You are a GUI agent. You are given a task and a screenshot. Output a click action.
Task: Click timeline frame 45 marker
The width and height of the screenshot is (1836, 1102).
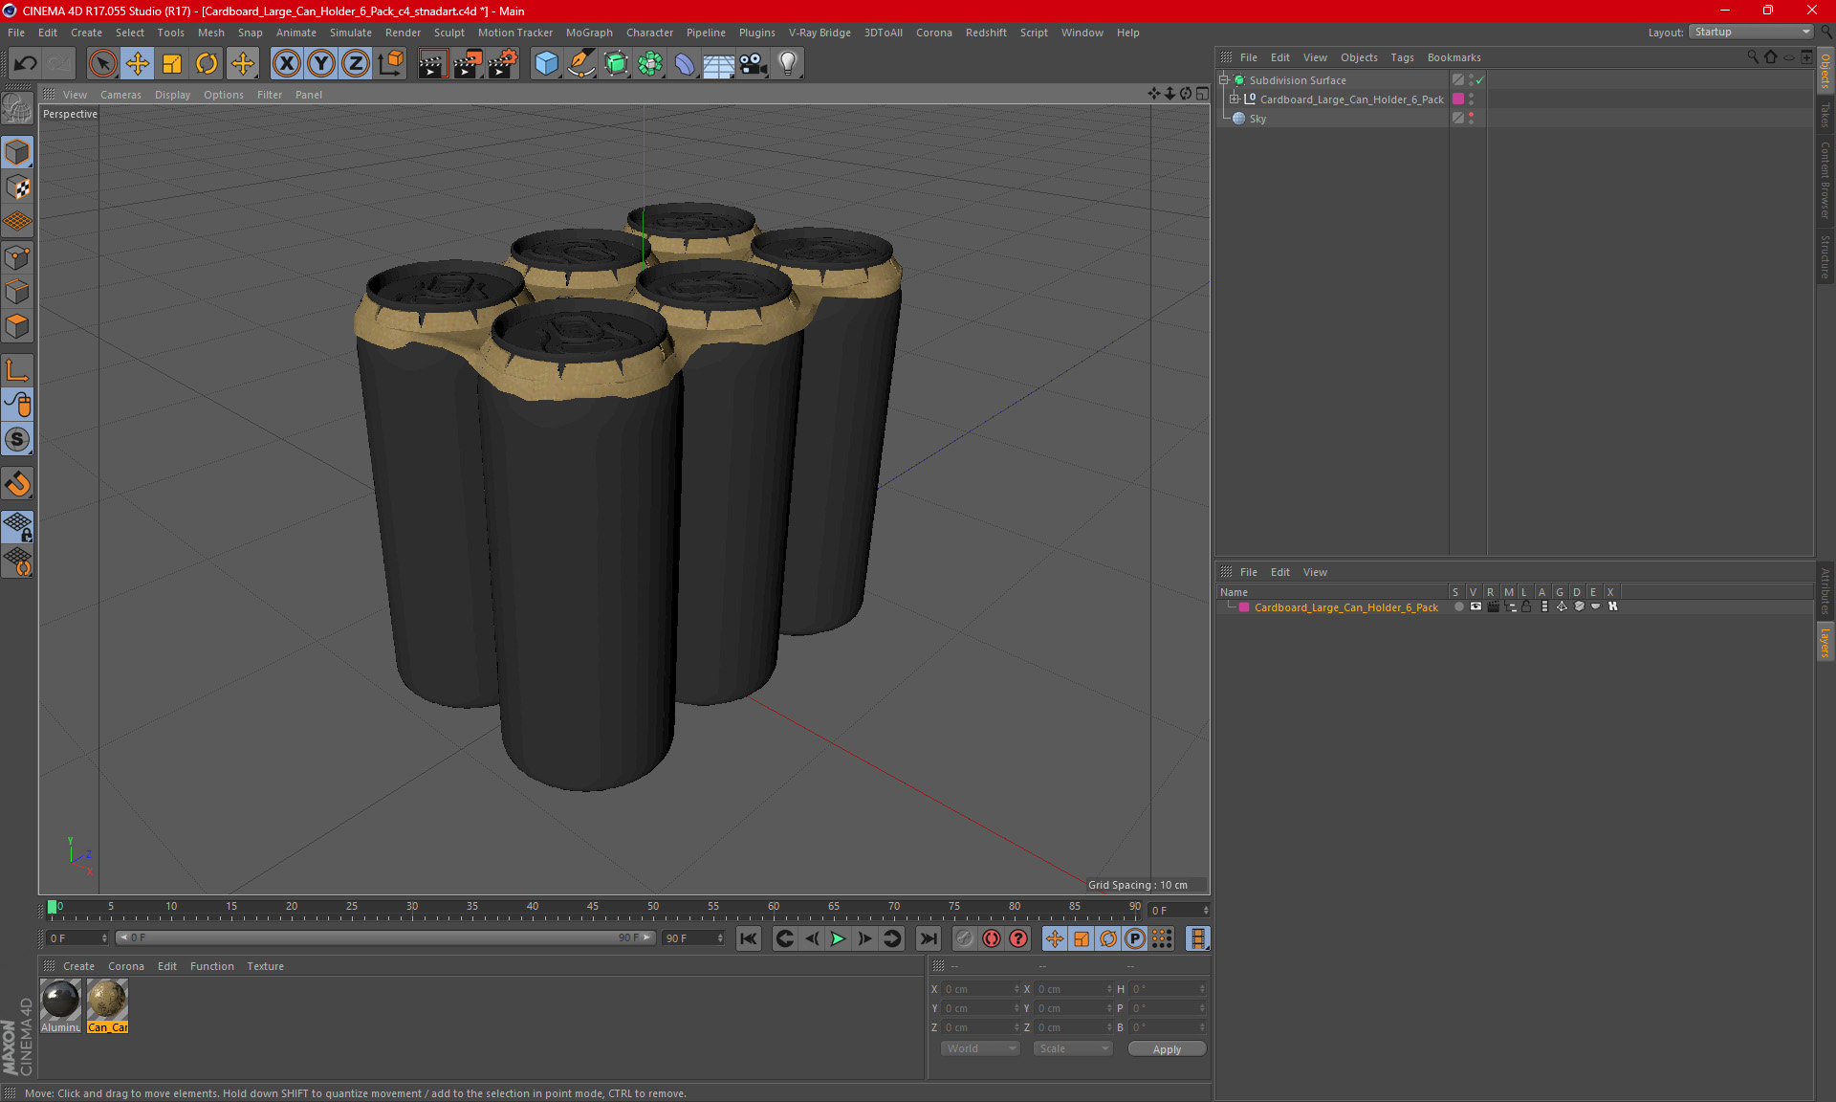click(x=592, y=909)
